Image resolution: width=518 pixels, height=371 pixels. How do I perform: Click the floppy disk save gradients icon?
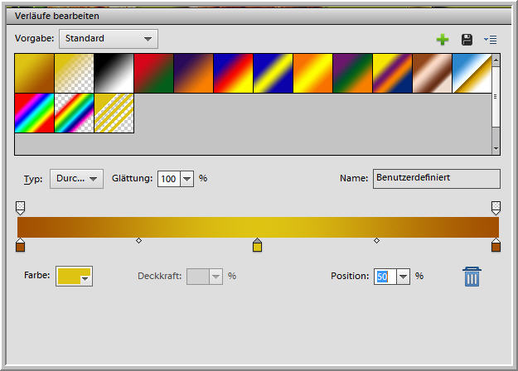click(x=467, y=40)
